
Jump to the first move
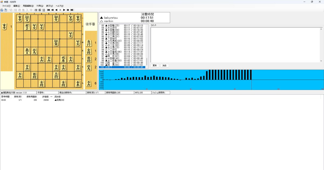49,10
